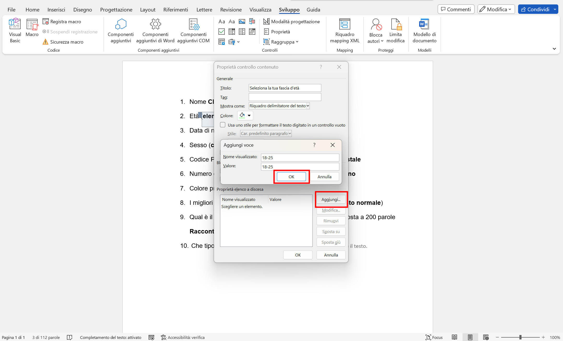This screenshot has width=563, height=341.
Task: Open the Colore fill picker
Action: tap(245, 115)
